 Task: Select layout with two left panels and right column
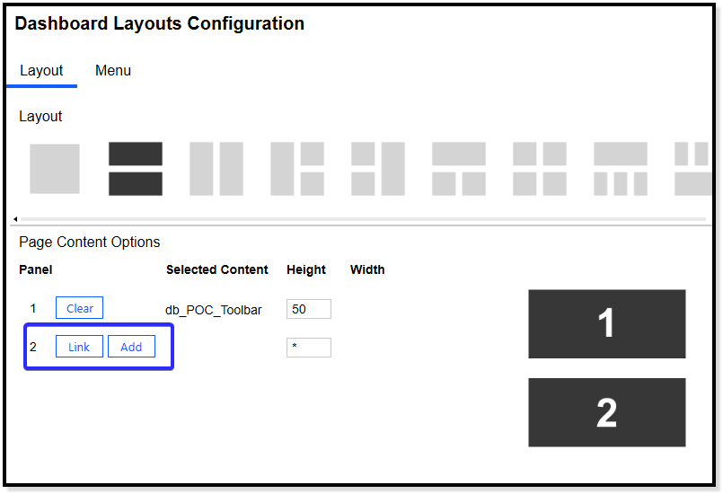point(378,169)
